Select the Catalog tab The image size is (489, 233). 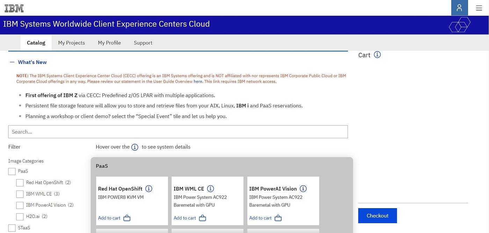(36, 43)
